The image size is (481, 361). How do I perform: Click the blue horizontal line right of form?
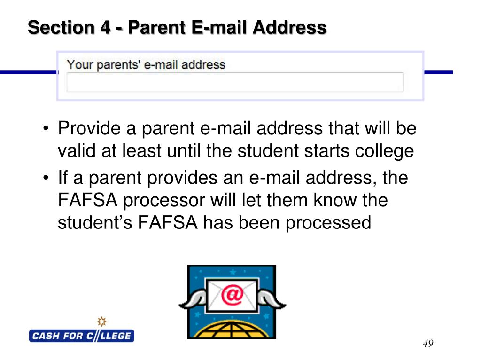coord(438,72)
